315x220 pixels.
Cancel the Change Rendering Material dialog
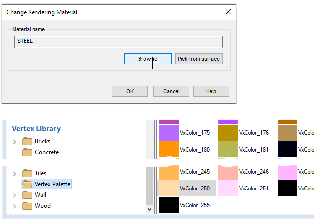point(171,91)
